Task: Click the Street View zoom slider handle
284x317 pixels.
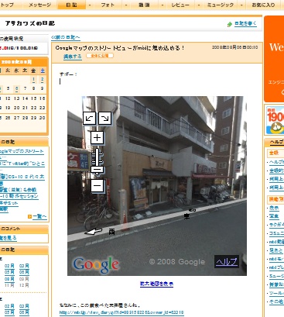Action: [x=97, y=170]
